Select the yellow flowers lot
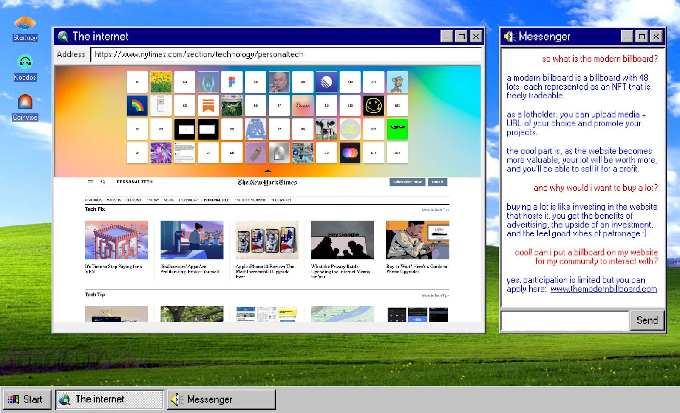Viewport: 680px width, 413px height. click(x=161, y=82)
